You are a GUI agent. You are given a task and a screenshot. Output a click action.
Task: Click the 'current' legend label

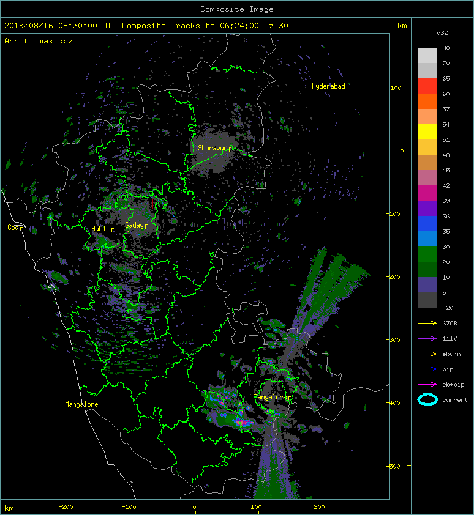pyautogui.click(x=455, y=400)
